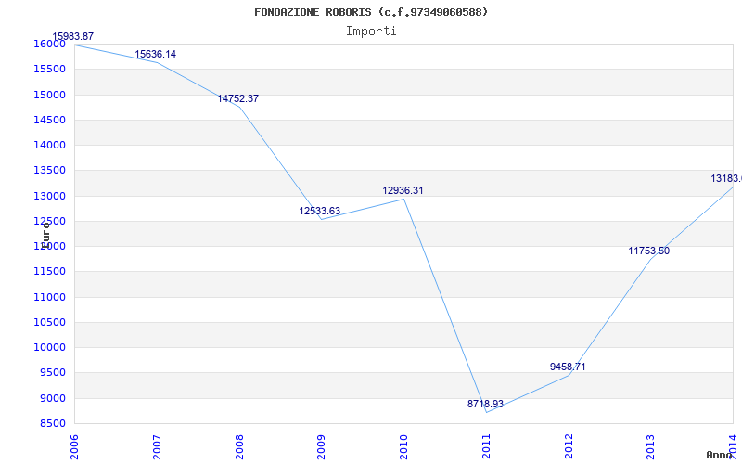Click the x-axis year 2009
The width and height of the screenshot is (742, 464).
(x=321, y=447)
